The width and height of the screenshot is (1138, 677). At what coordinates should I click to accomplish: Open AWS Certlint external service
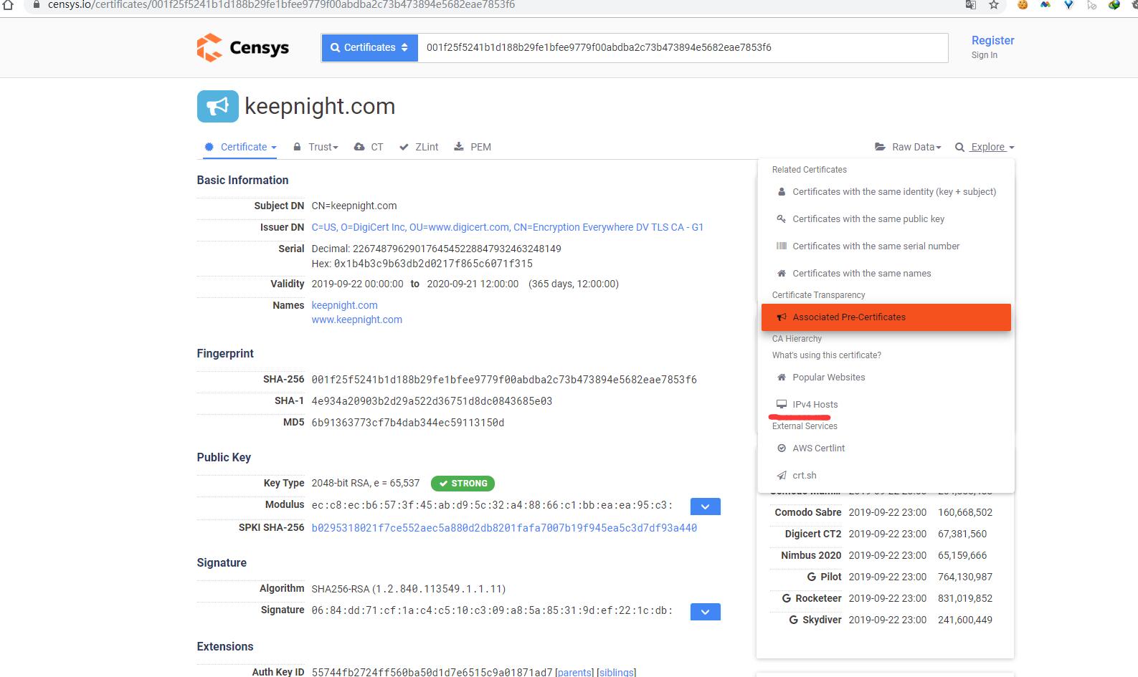[x=886, y=448]
